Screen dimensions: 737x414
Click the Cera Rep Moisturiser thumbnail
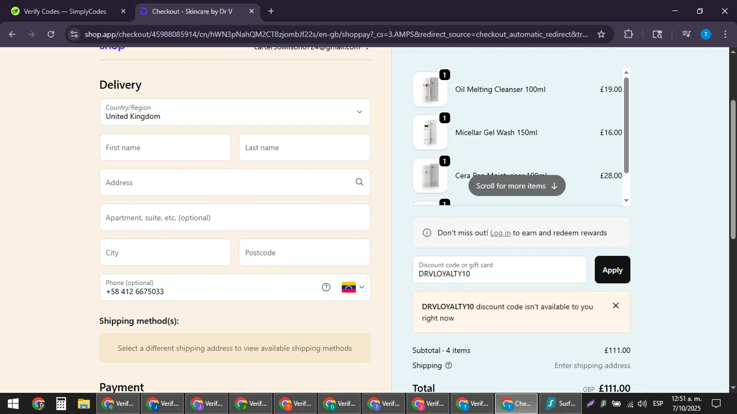tap(430, 176)
